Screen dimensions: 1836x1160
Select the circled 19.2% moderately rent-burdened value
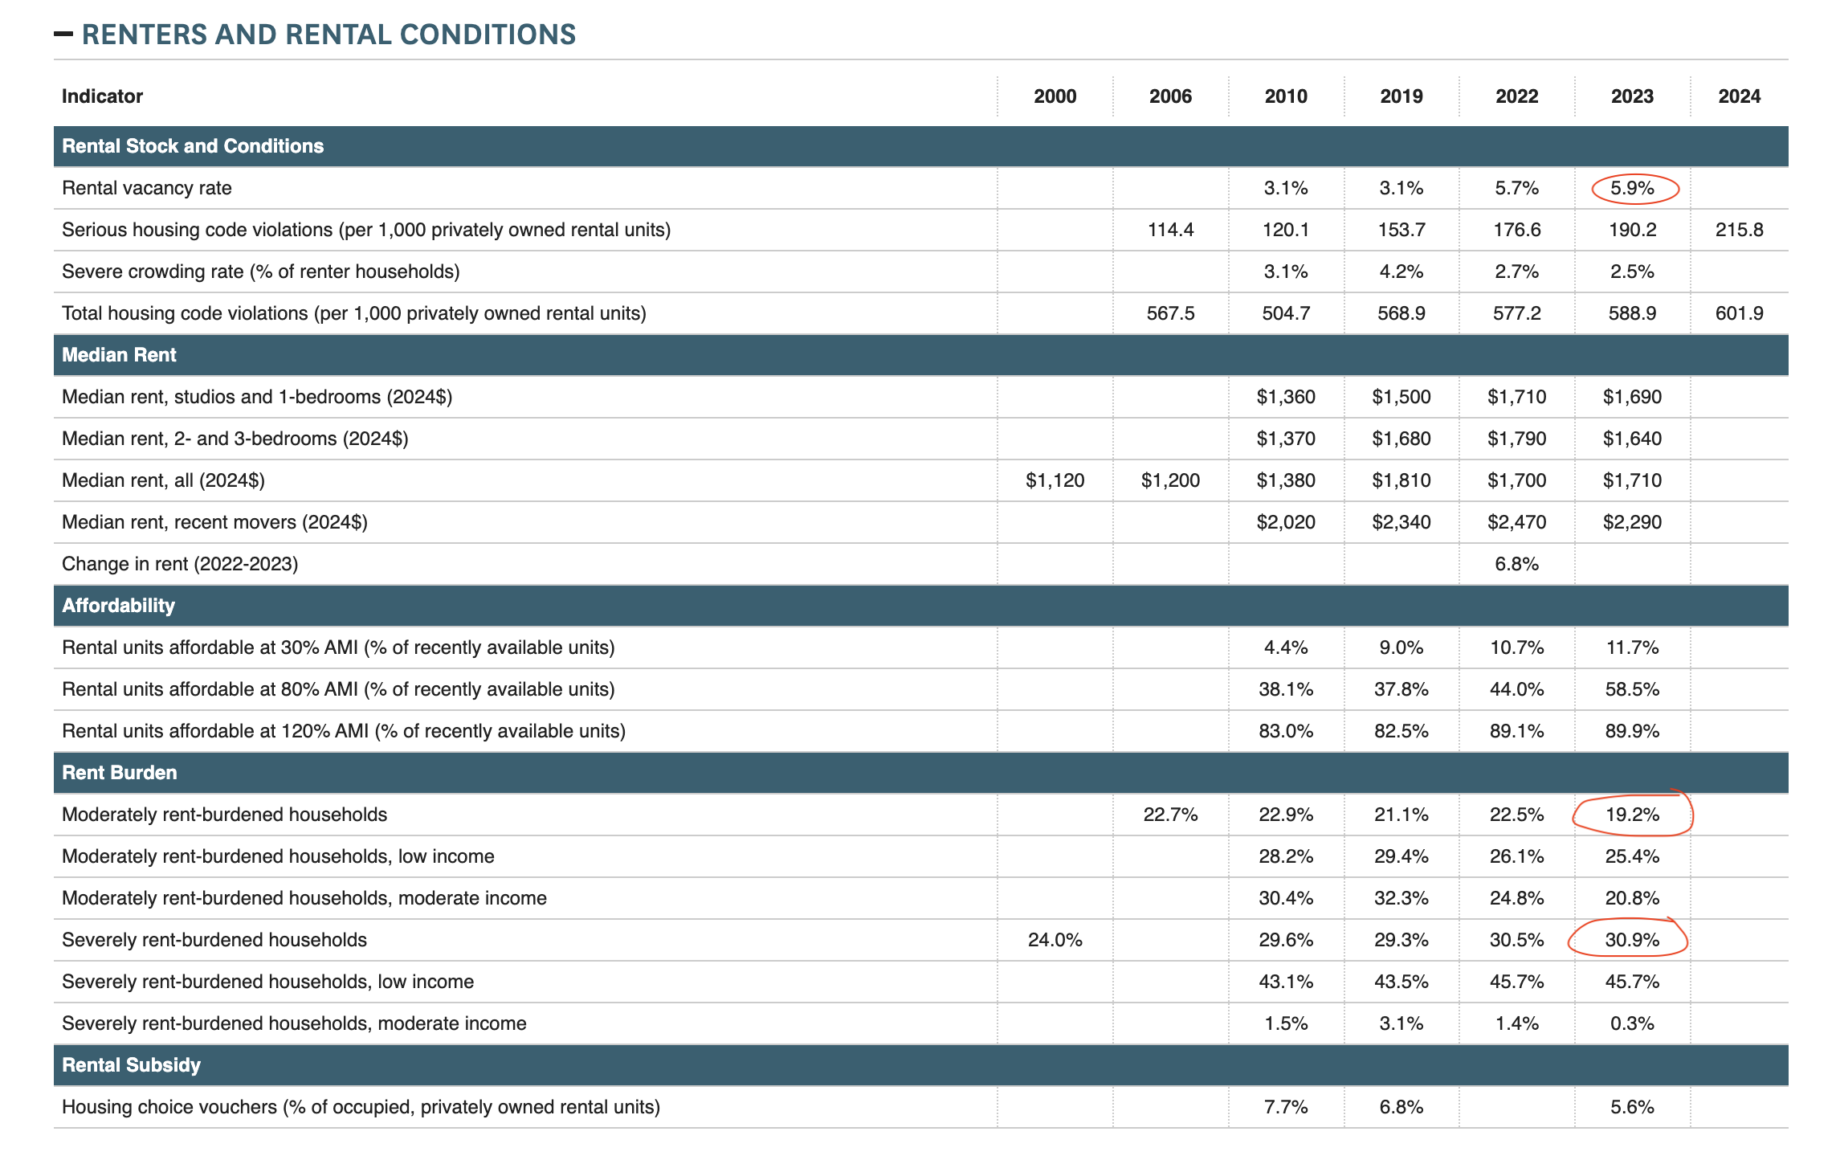coord(1632,815)
